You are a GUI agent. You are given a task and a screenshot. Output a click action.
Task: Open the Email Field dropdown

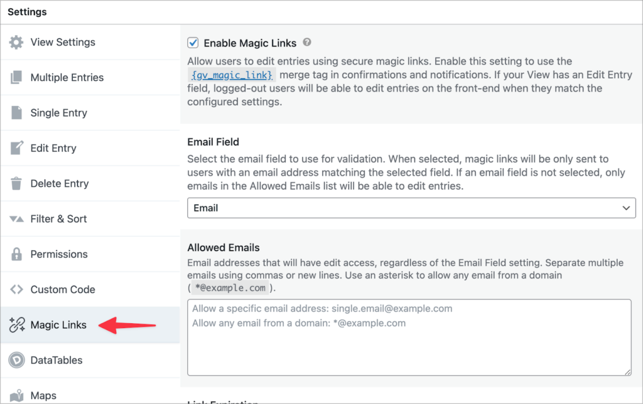coord(411,208)
